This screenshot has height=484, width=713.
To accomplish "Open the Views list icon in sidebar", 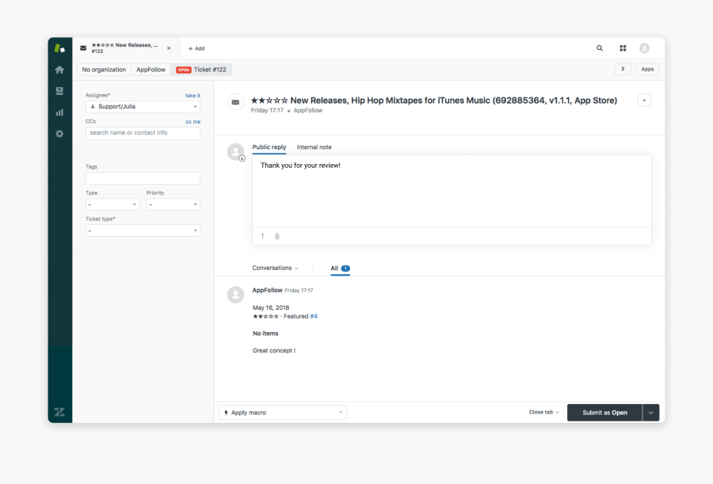I will 59,91.
